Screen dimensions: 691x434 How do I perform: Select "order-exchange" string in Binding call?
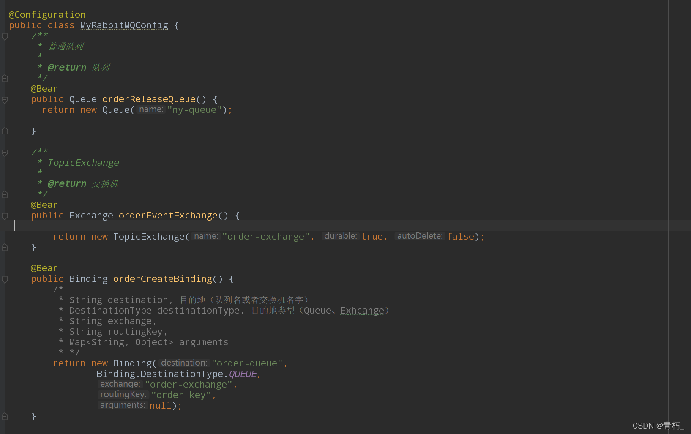coord(188,385)
